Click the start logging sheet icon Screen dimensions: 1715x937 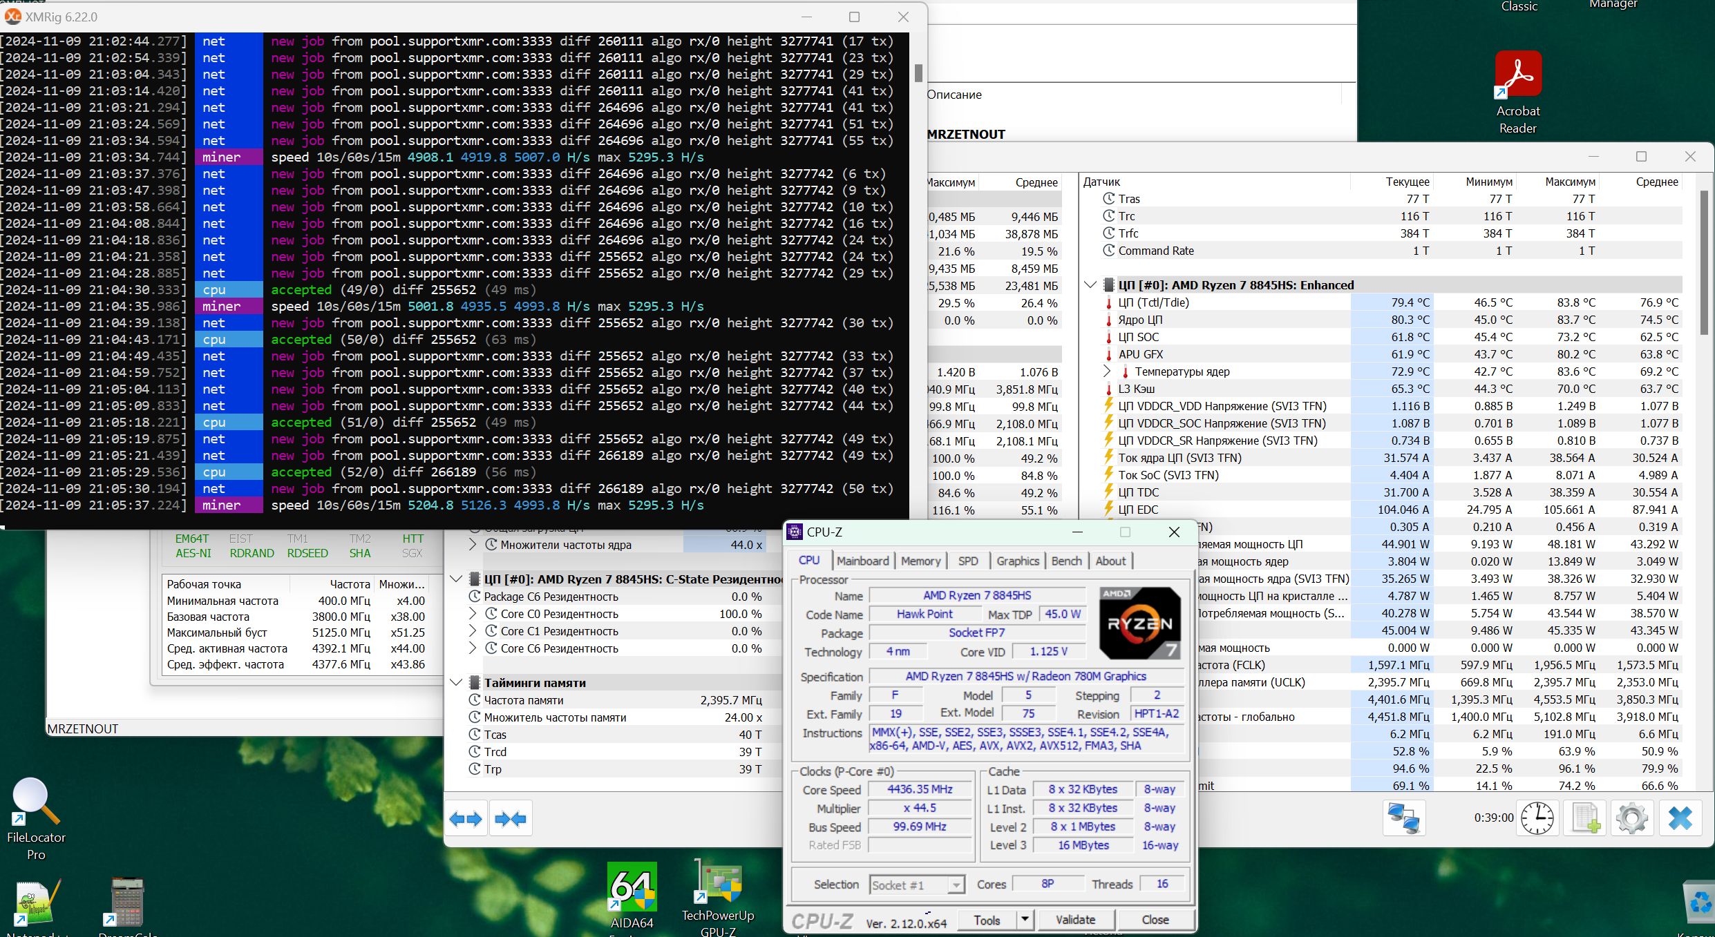pyautogui.click(x=1585, y=819)
